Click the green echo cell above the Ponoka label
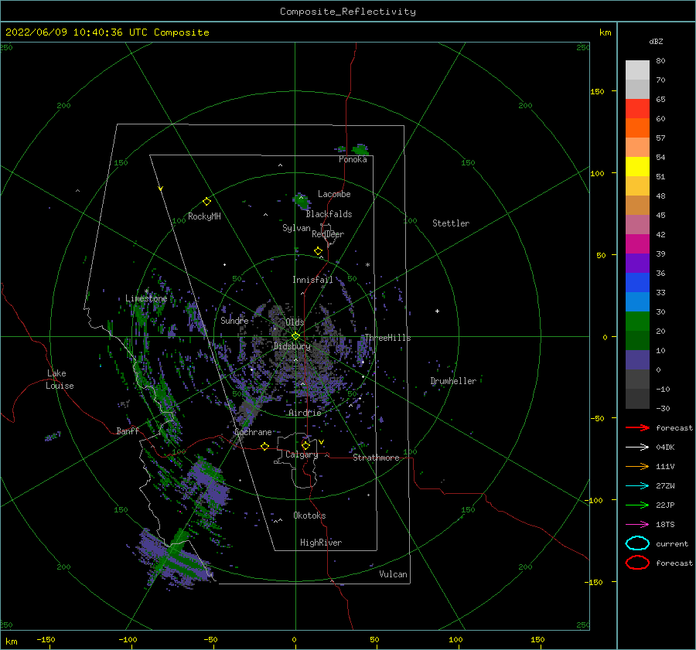This screenshot has width=696, height=650. tap(360, 149)
